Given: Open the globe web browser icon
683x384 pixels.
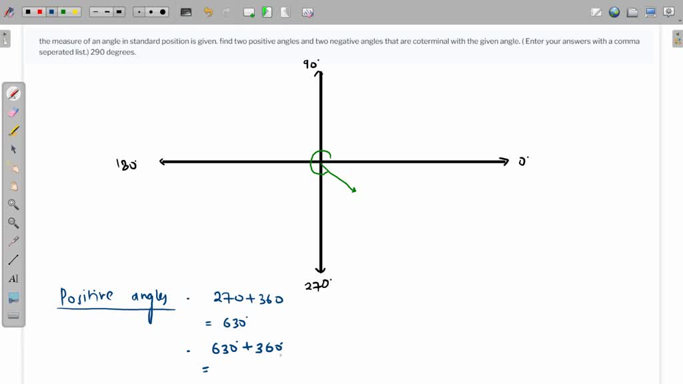Looking at the screenshot, I should (614, 11).
